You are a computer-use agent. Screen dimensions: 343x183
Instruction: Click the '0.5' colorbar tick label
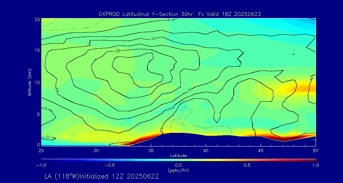247,165
